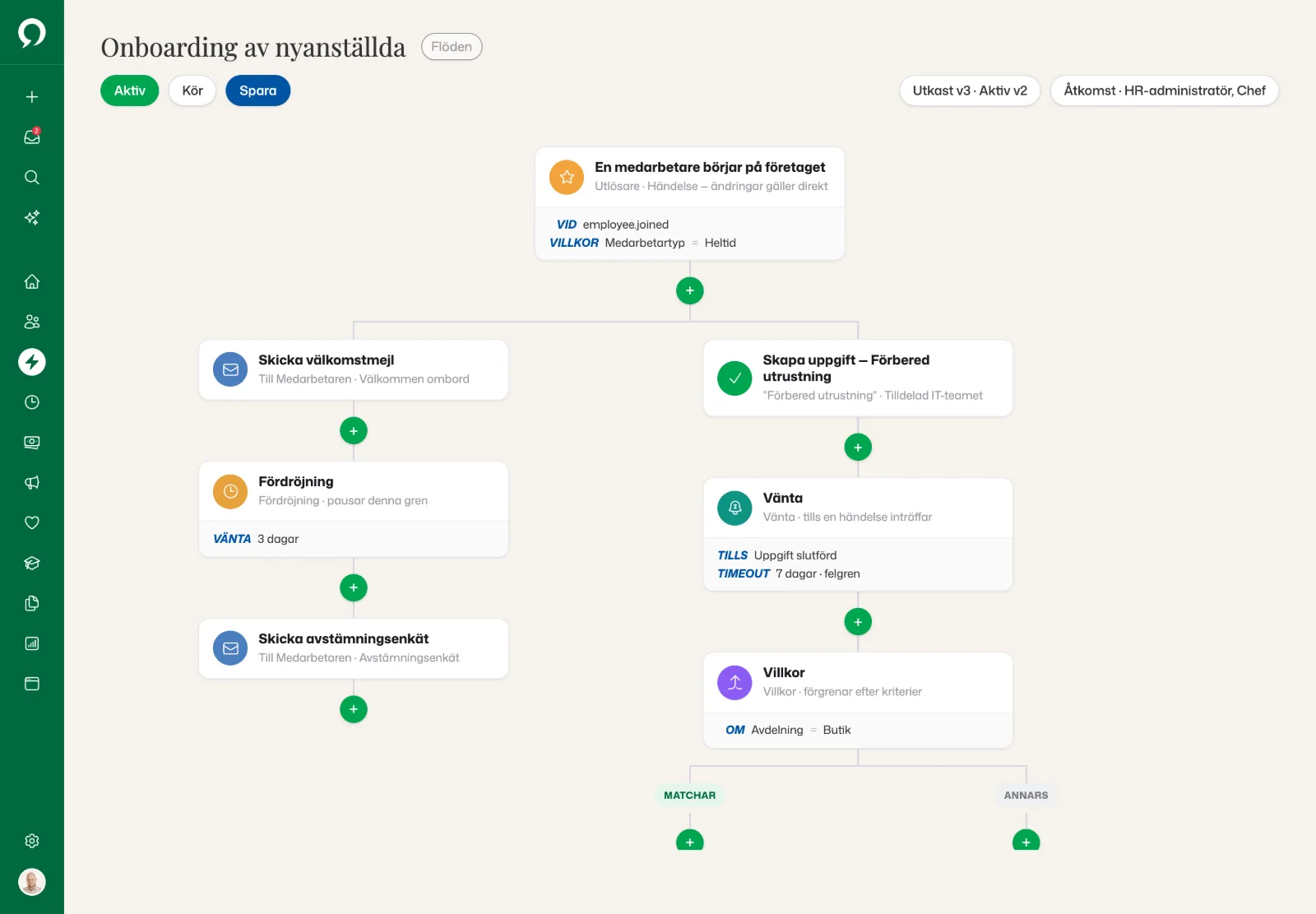Screen dimensions: 1316x914
Task: Open the payroll money icon in sidebar
Action: click(32, 443)
